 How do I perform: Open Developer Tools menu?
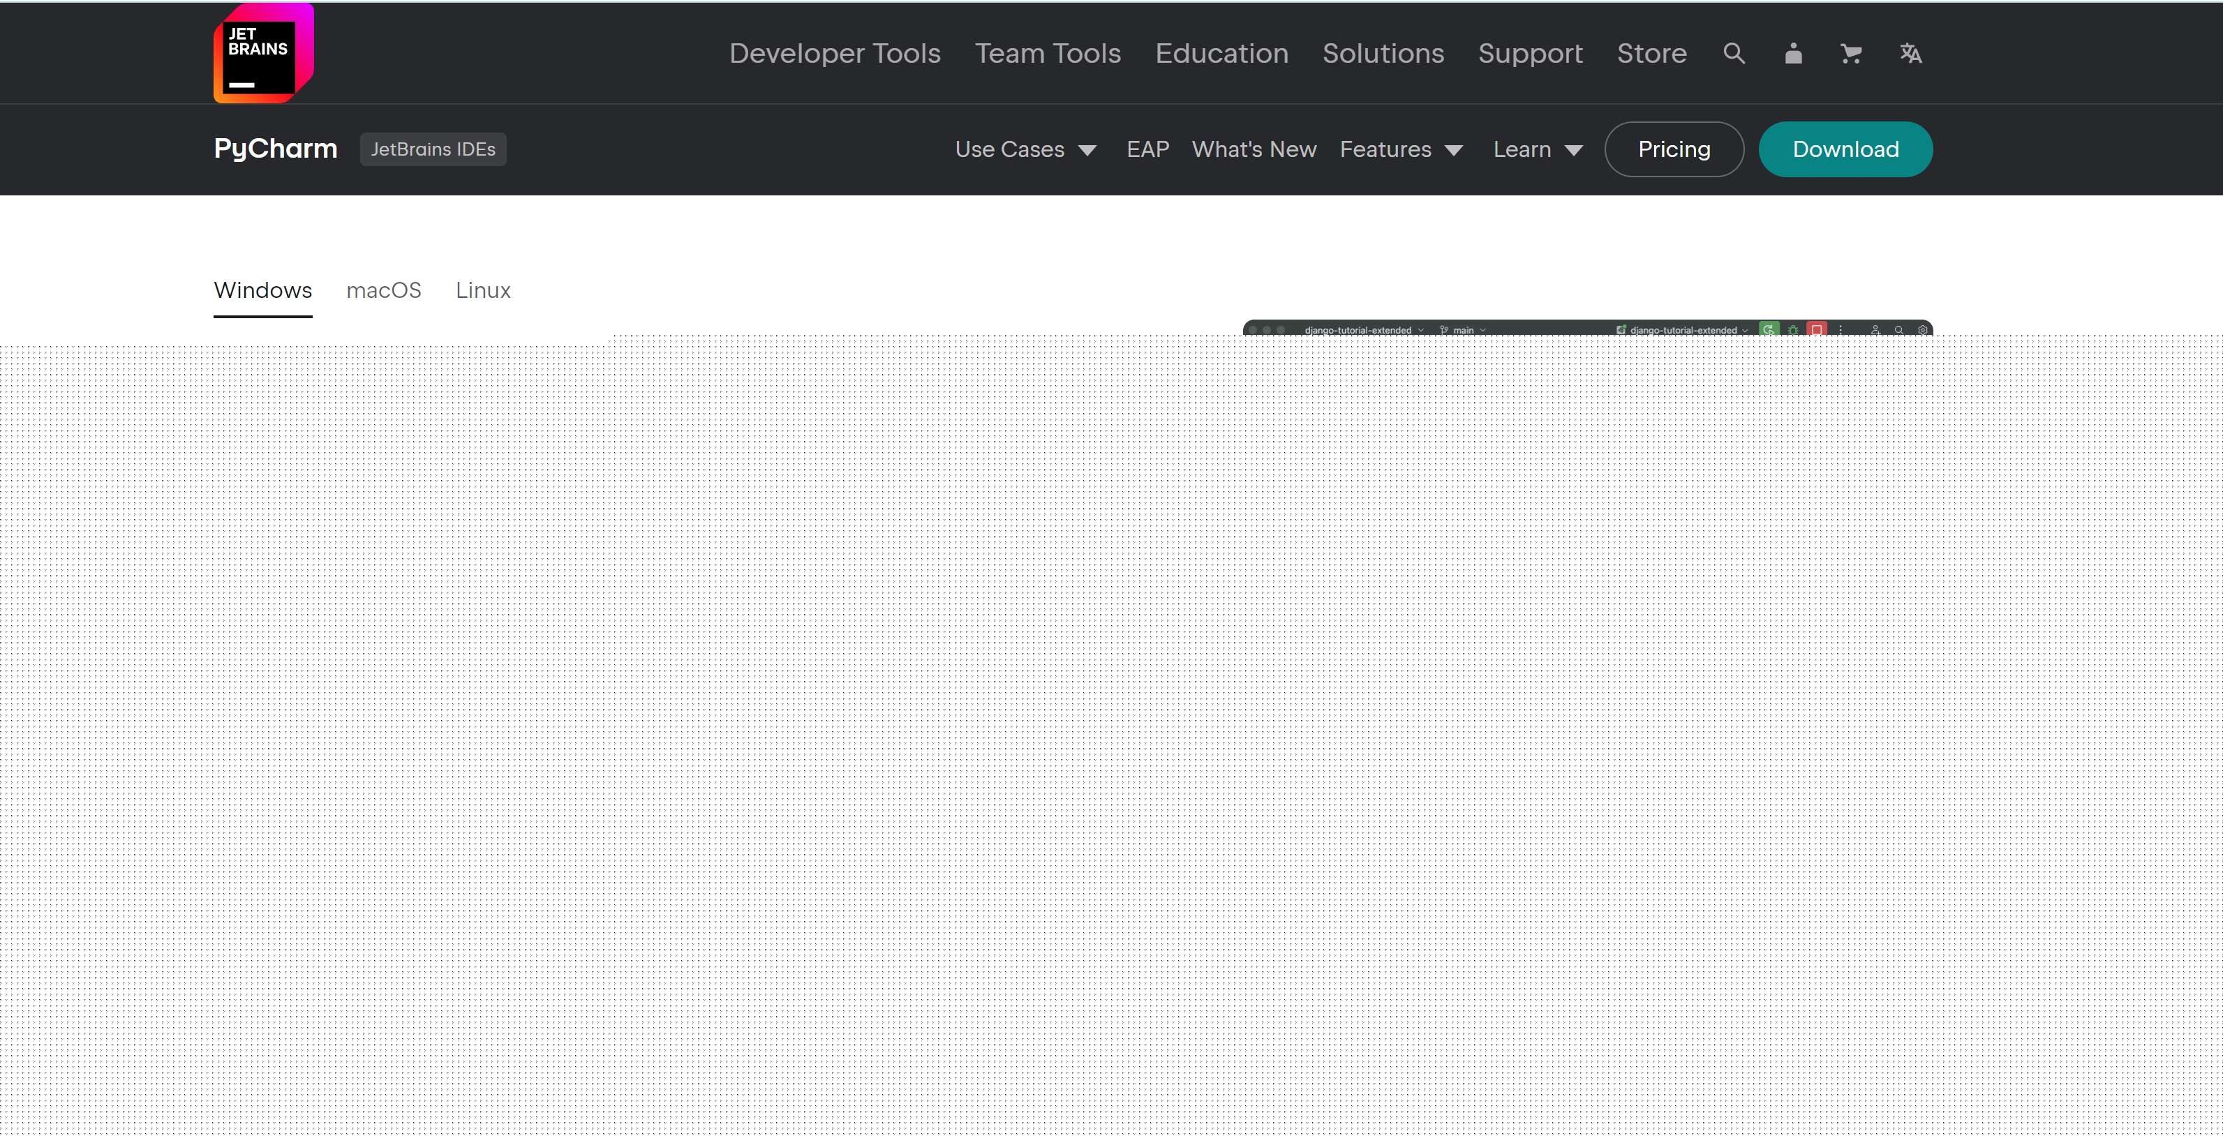coord(835,54)
